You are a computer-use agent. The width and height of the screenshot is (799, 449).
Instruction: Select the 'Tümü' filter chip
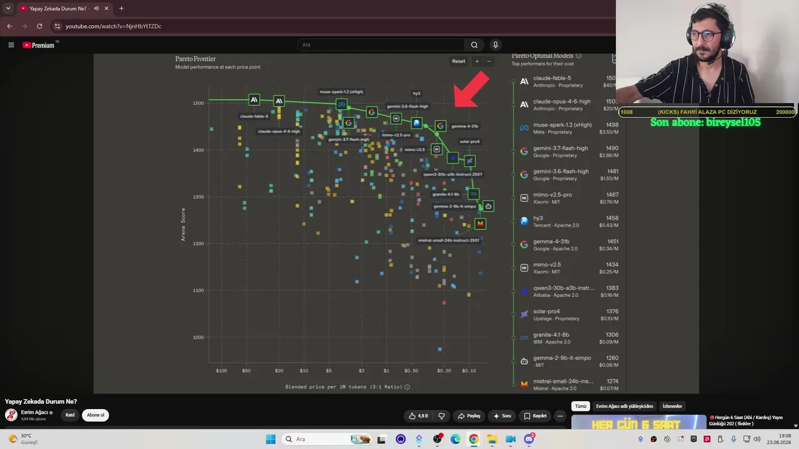pyautogui.click(x=581, y=407)
